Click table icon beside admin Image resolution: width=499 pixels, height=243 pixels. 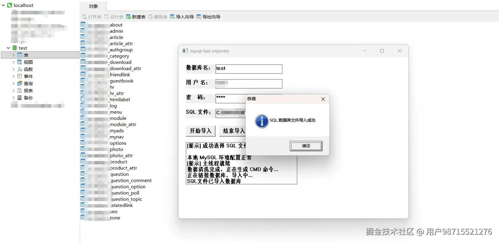coord(83,31)
